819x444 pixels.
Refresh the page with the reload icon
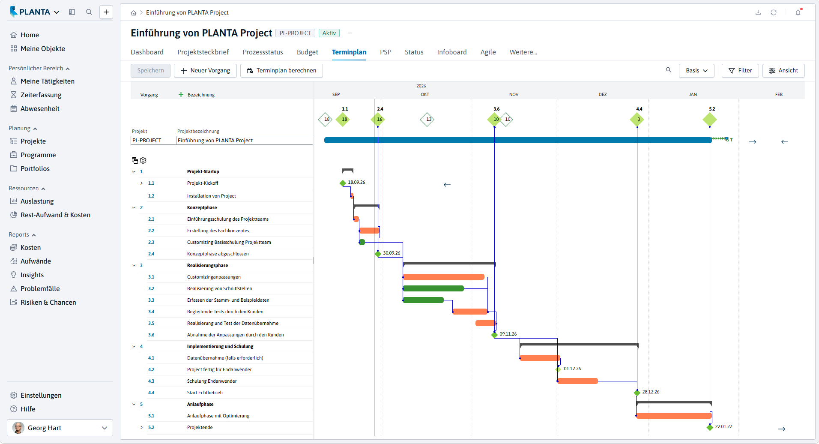click(x=774, y=12)
